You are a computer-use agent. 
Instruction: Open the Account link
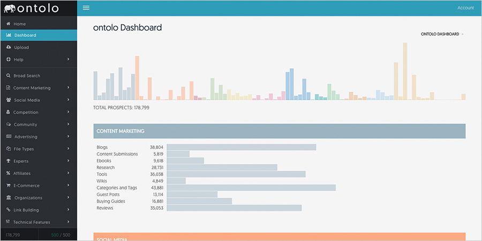[465, 8]
